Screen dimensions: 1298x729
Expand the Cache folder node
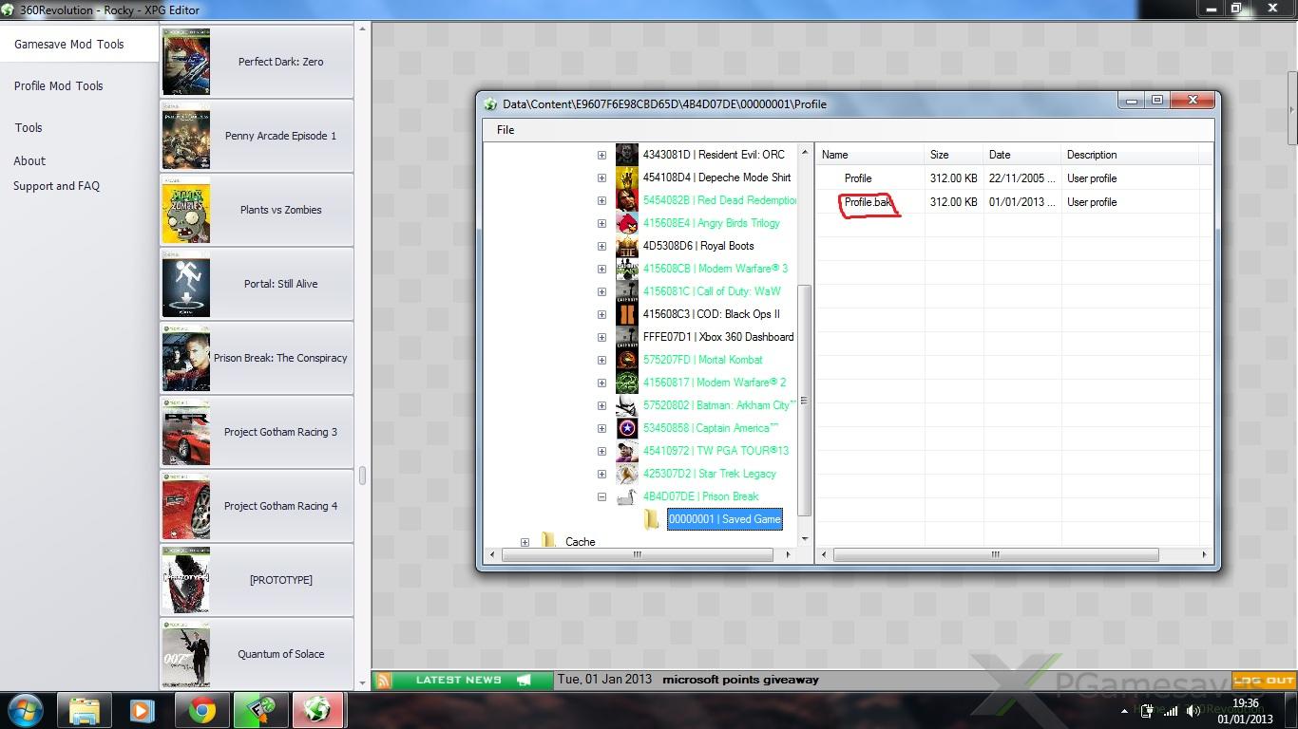click(x=525, y=542)
